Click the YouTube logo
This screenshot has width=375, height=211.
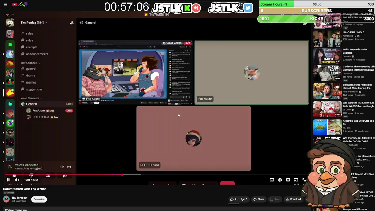pos(20,4)
